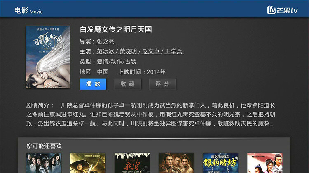Open actor link 赵文卓

tap(151, 51)
